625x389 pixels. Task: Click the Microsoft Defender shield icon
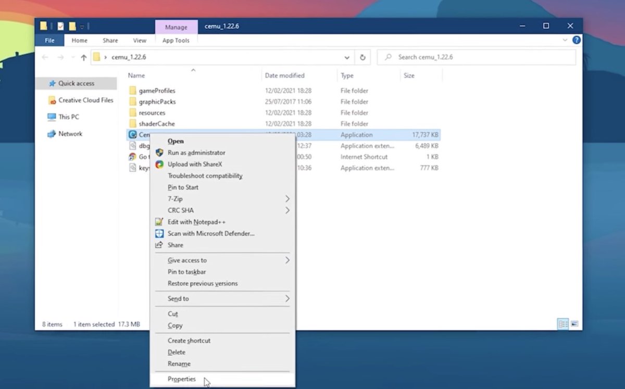pos(159,233)
